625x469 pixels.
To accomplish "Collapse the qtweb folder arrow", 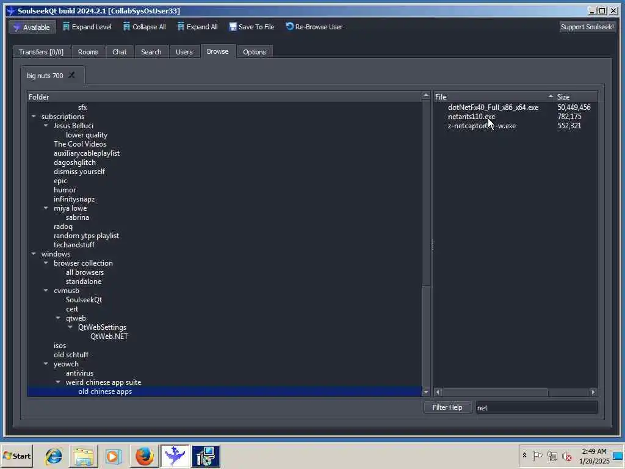I will pyautogui.click(x=58, y=318).
